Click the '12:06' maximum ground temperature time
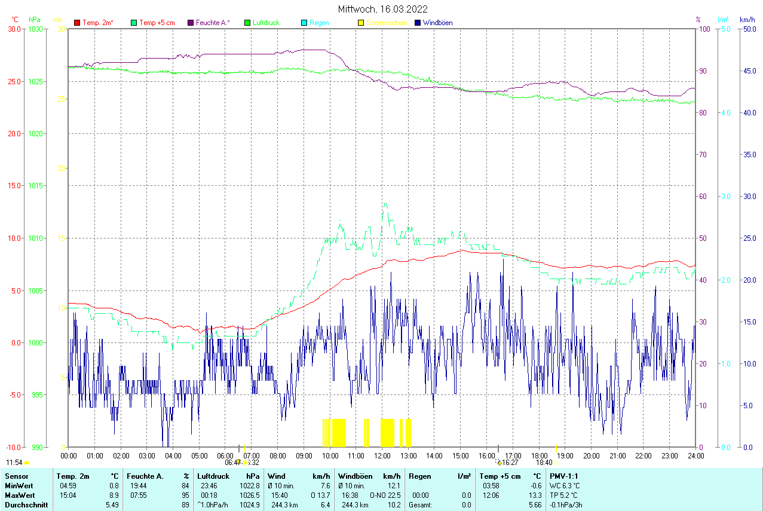The width and height of the screenshot is (763, 511). (x=491, y=495)
